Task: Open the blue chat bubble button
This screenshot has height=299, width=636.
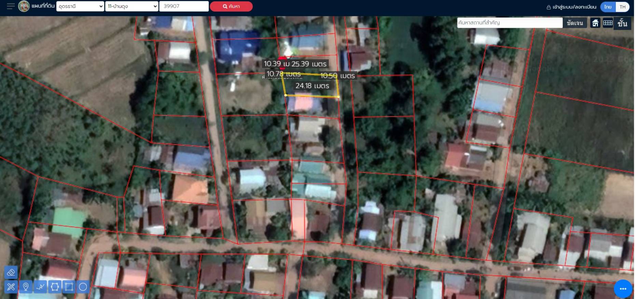Action: point(623,288)
